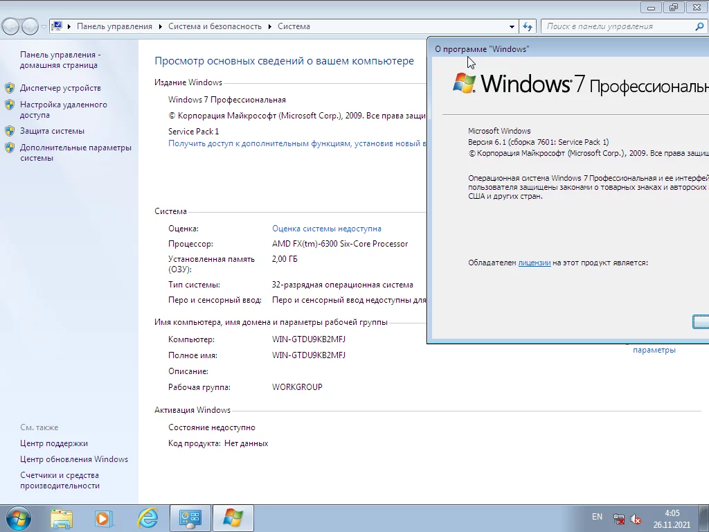Screen dimensions: 709x532
Task: Click 'Состояние недоступно' activation text
Action: point(212,427)
